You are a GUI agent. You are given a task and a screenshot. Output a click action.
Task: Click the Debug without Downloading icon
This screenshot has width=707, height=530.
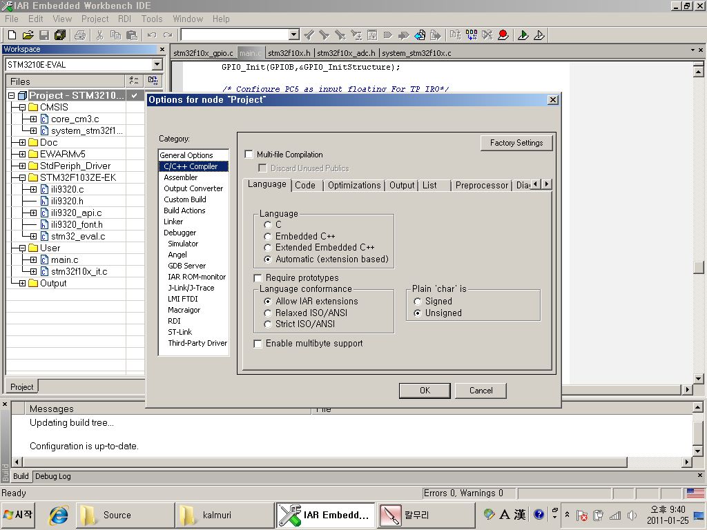click(x=539, y=35)
